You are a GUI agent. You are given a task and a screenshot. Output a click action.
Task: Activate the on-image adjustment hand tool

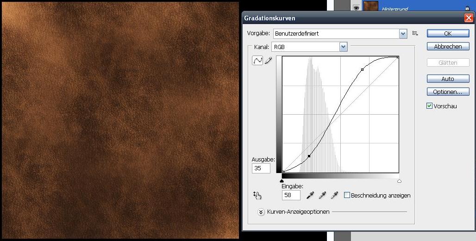pos(257,196)
